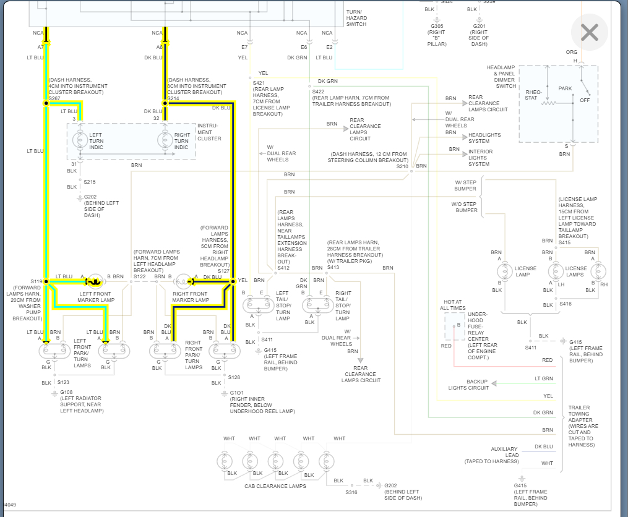Click the "S415" splice label
Screen dimensions: 628x517
[x=564, y=242]
